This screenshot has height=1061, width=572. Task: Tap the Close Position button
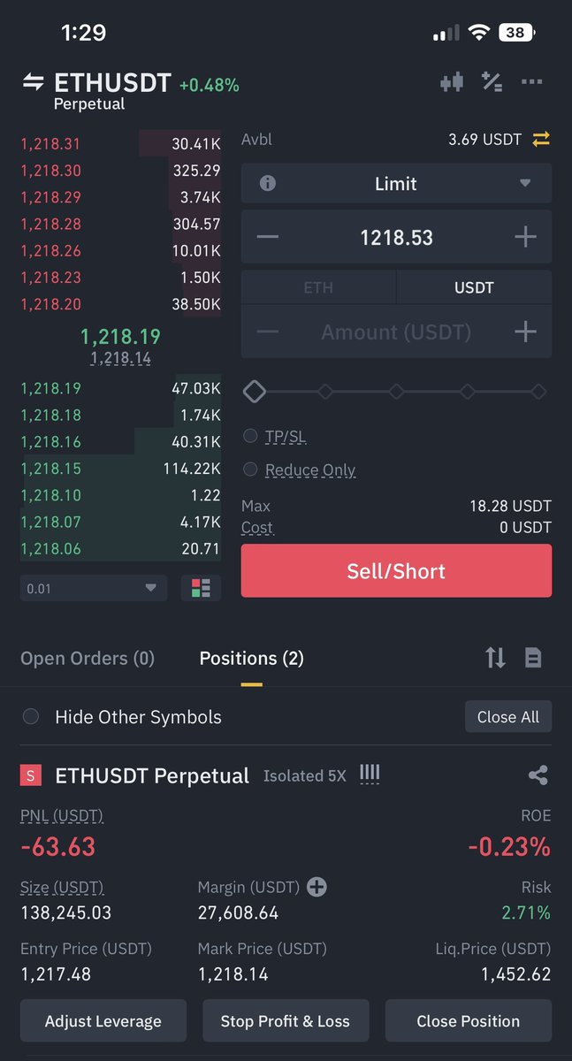point(469,1021)
